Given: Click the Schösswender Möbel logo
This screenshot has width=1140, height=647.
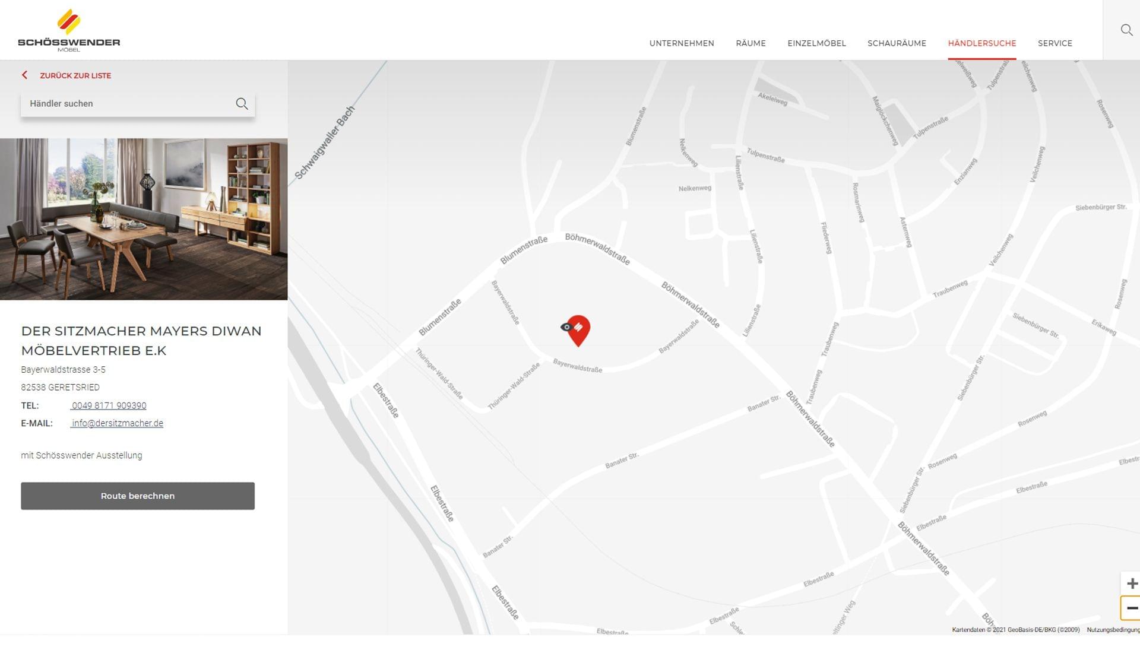Looking at the screenshot, I should point(69,31).
